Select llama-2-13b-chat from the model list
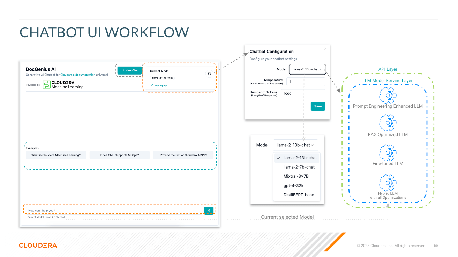 point(296,158)
